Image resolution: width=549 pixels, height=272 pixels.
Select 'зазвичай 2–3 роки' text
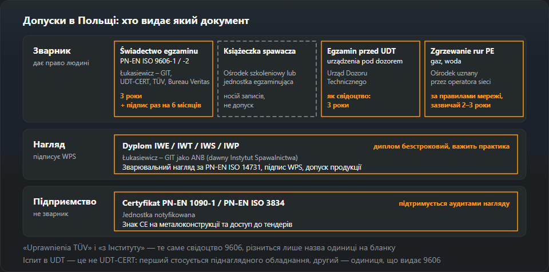460,105
